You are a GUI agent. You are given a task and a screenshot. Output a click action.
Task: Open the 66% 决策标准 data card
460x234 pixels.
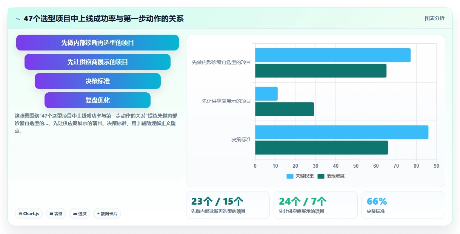(x=403, y=205)
